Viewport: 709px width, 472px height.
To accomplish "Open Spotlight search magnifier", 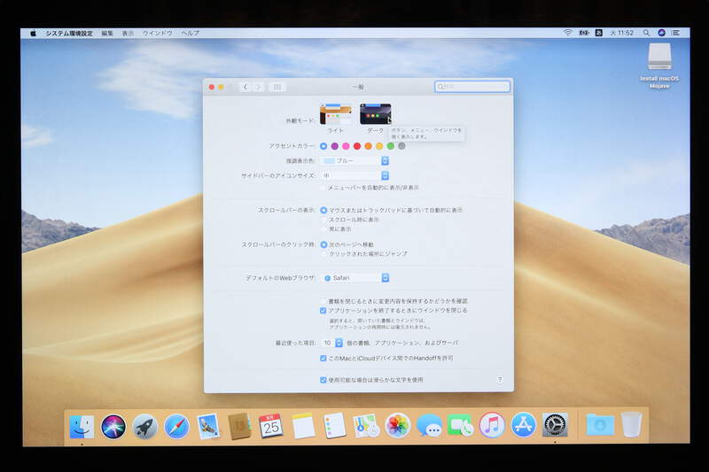I will 647,33.
